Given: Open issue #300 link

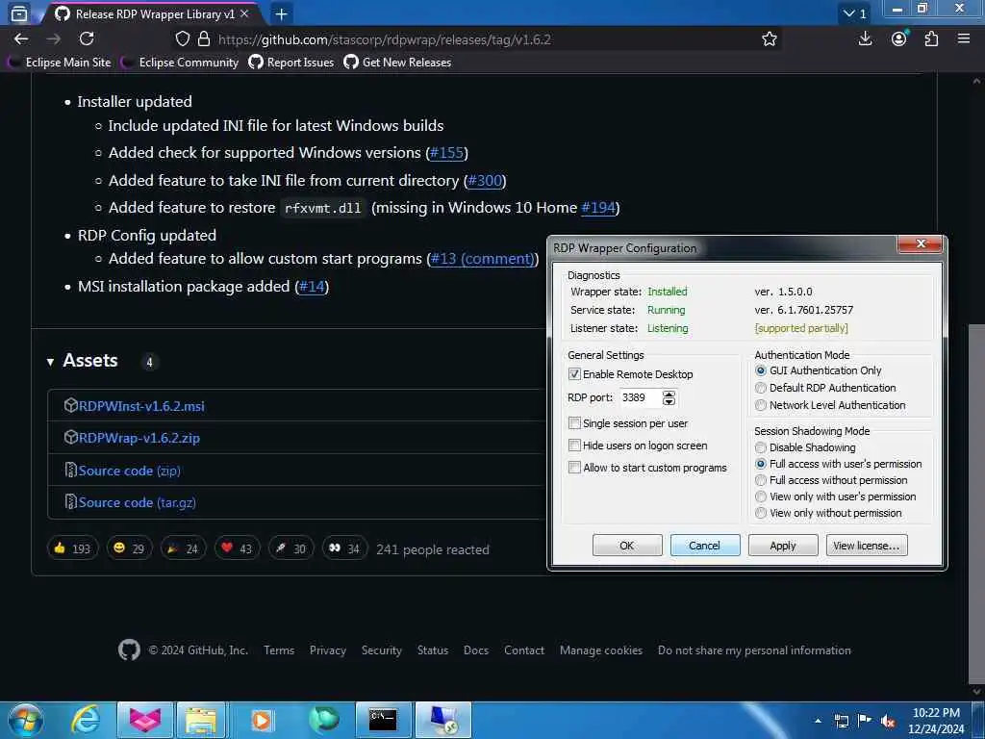Looking at the screenshot, I should tap(485, 180).
